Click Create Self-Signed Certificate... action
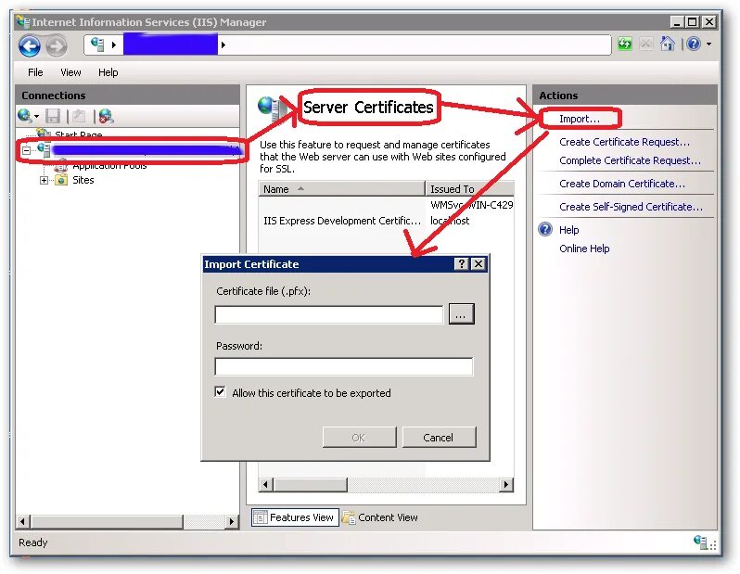740x574 pixels. coord(631,207)
